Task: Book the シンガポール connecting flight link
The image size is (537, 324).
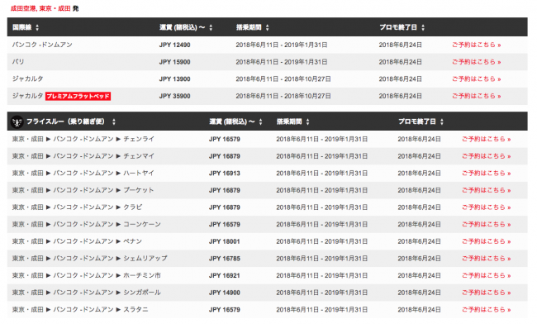Action: [x=487, y=293]
